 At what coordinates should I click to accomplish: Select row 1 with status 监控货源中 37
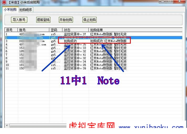[93, 34]
